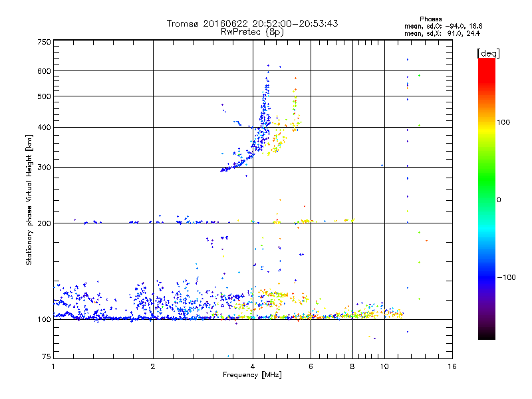This screenshot has width=532, height=399.
Task: Click y-axis tick label '75'
Action: coord(47,356)
